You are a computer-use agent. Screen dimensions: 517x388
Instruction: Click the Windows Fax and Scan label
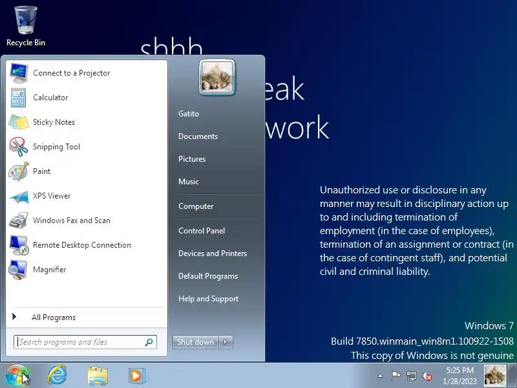pyautogui.click(x=72, y=221)
